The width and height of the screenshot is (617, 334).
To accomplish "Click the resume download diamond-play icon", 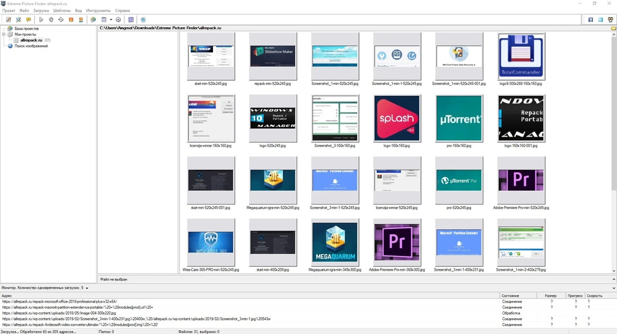I will [61, 20].
